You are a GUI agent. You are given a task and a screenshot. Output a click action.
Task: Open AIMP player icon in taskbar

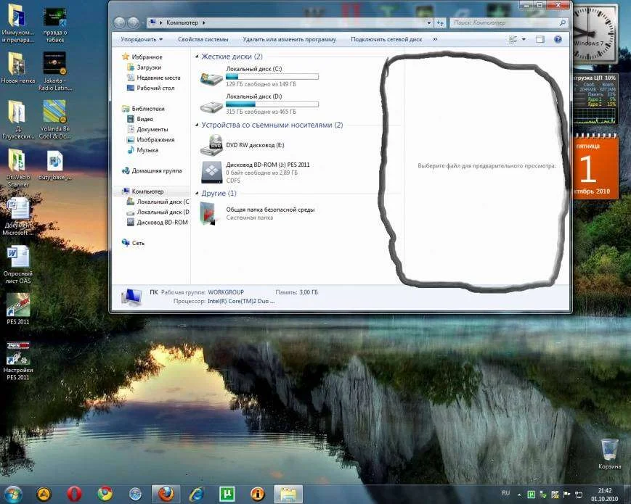tap(44, 495)
